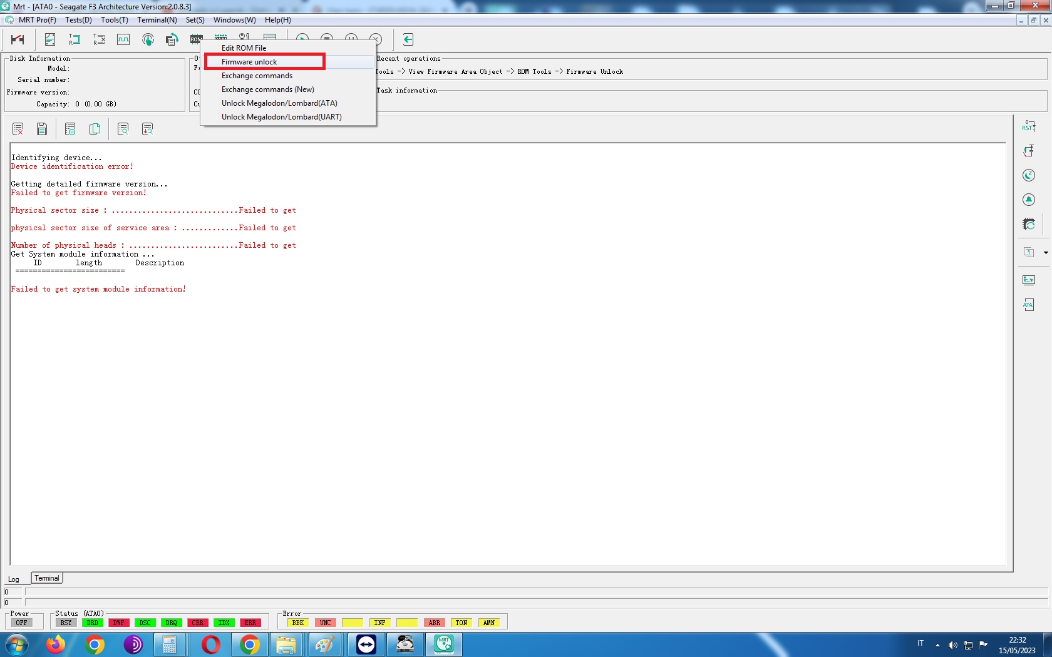Click the ATA document icon in the right sidebar

[1029, 305]
